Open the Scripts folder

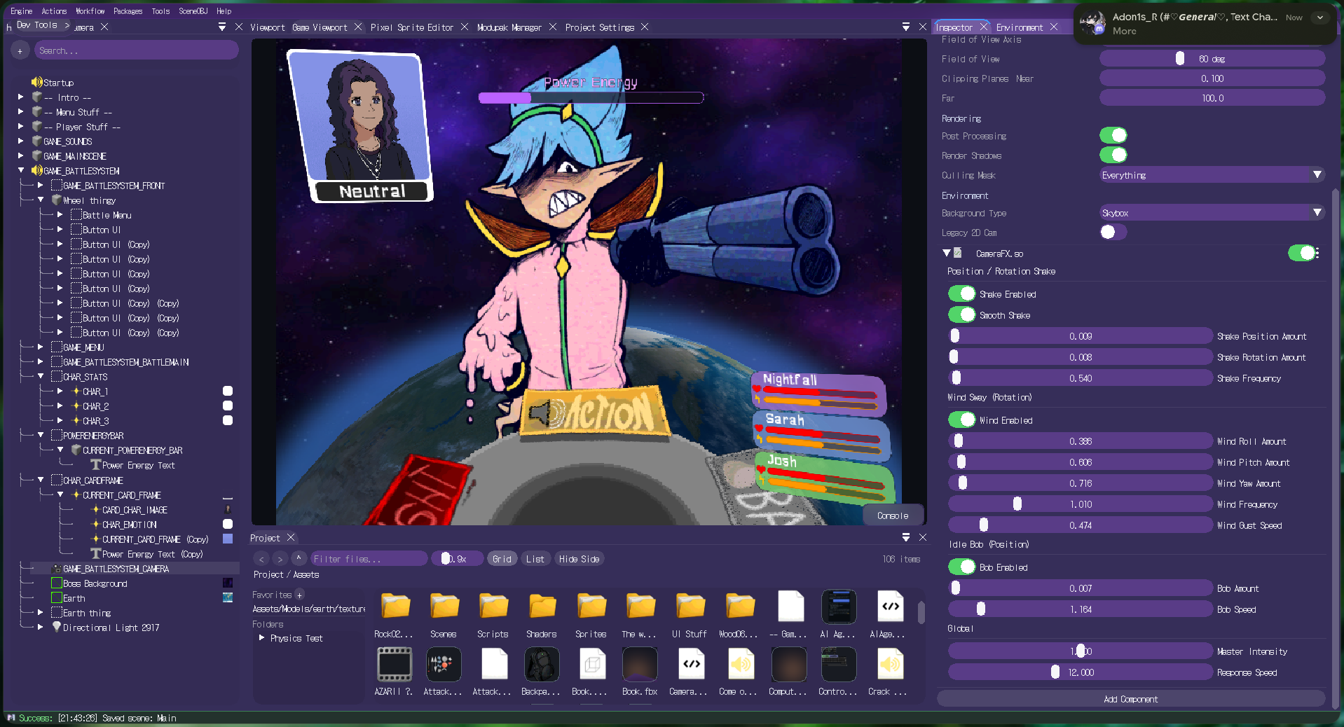click(x=493, y=615)
